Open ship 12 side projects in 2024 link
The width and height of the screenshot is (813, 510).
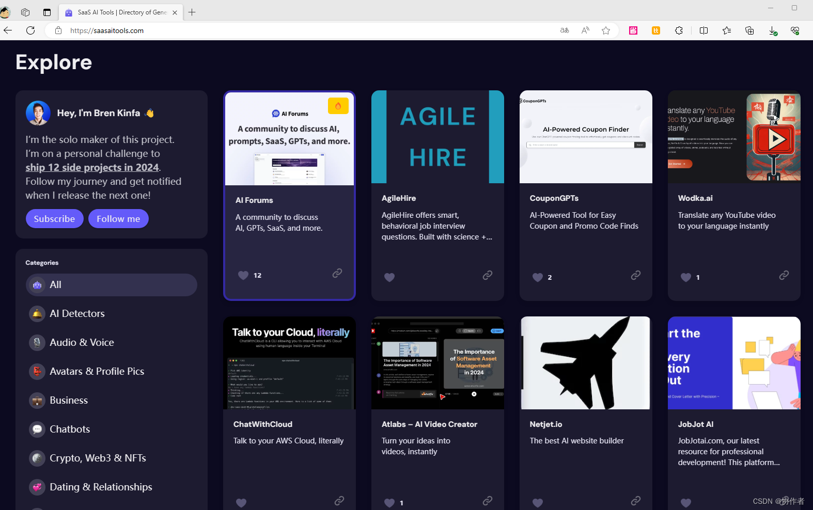coord(92,167)
